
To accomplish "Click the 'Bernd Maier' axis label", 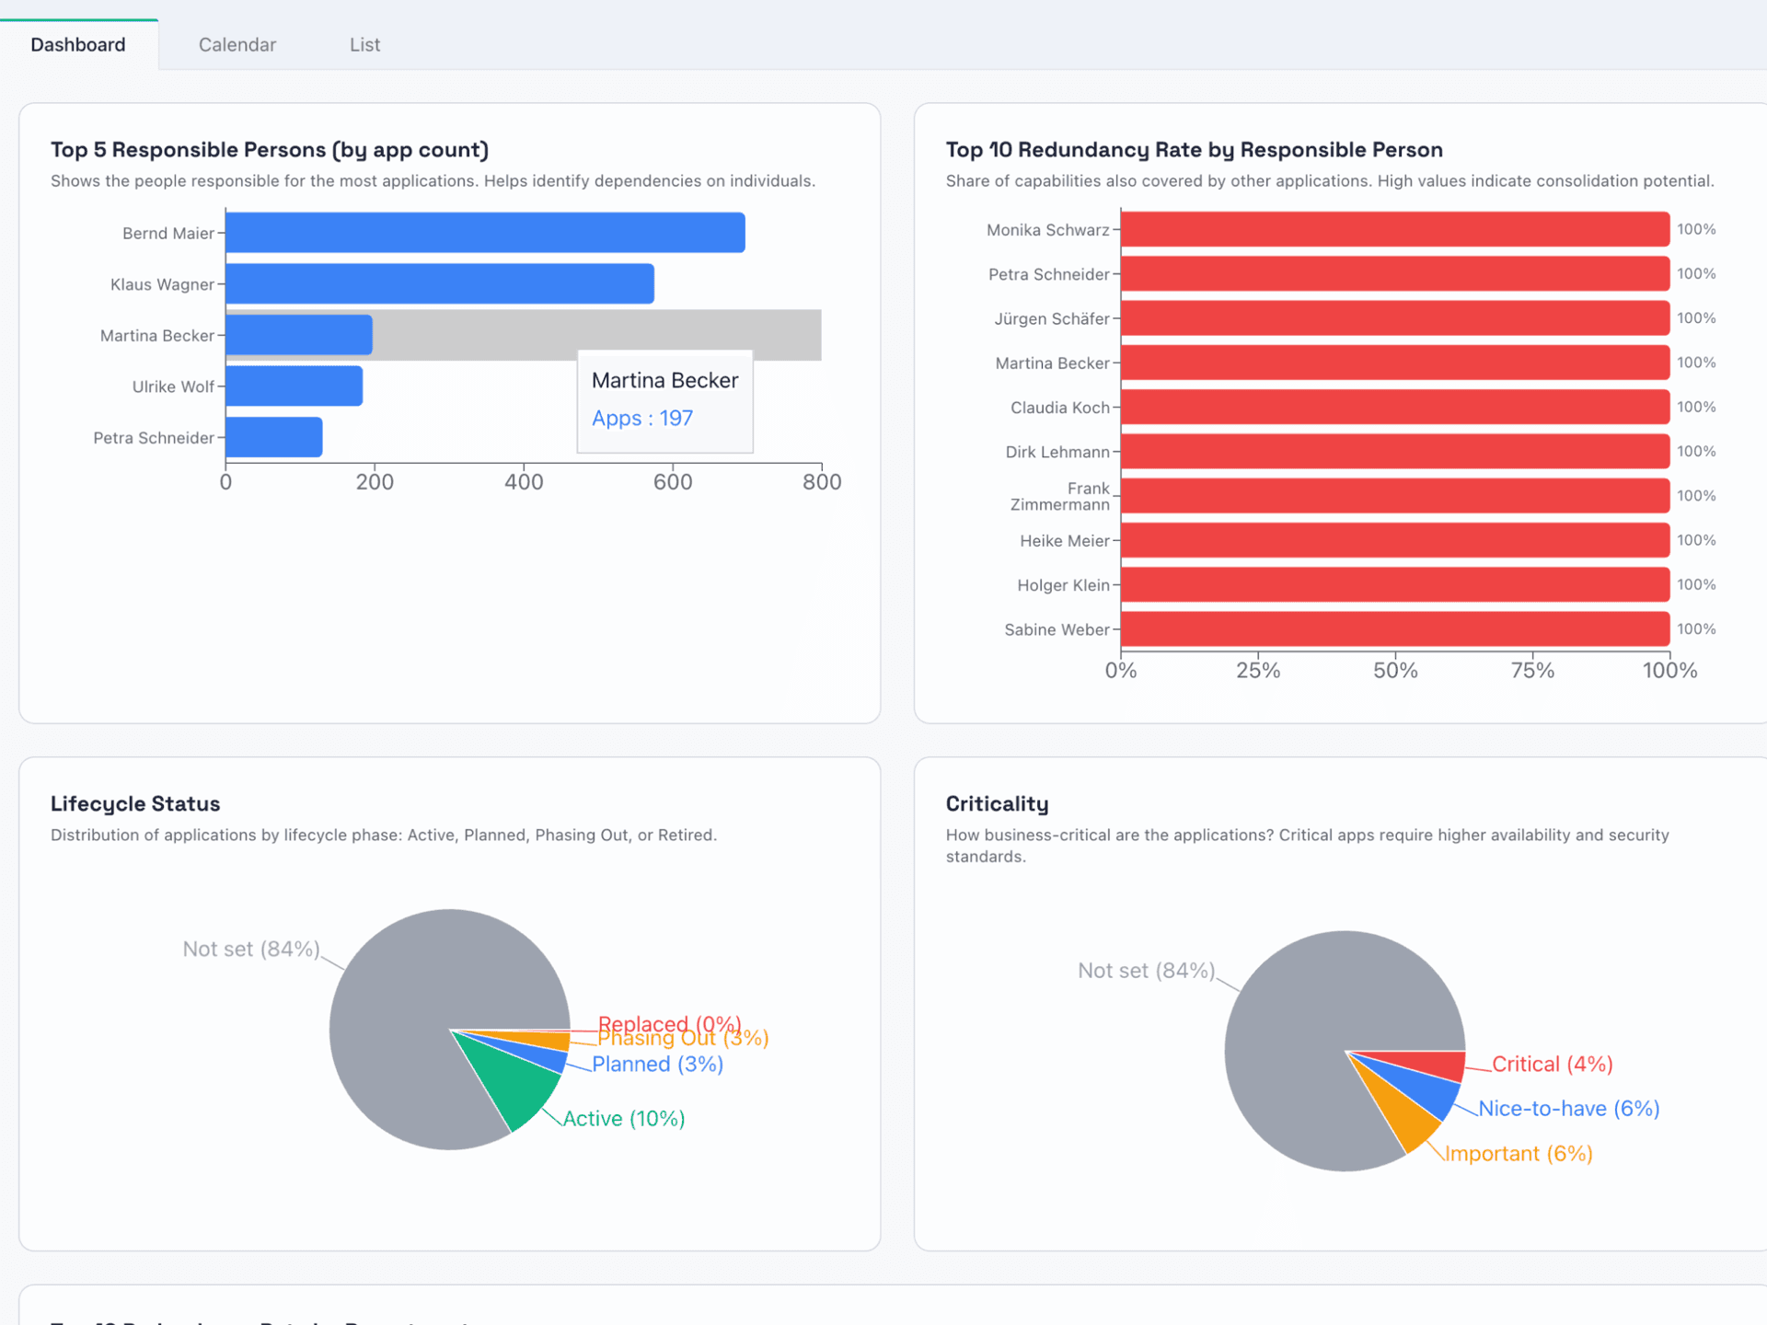I will 168,234.
